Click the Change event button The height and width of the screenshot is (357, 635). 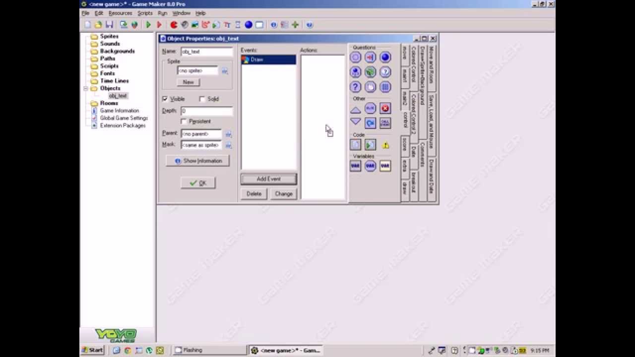pos(283,194)
